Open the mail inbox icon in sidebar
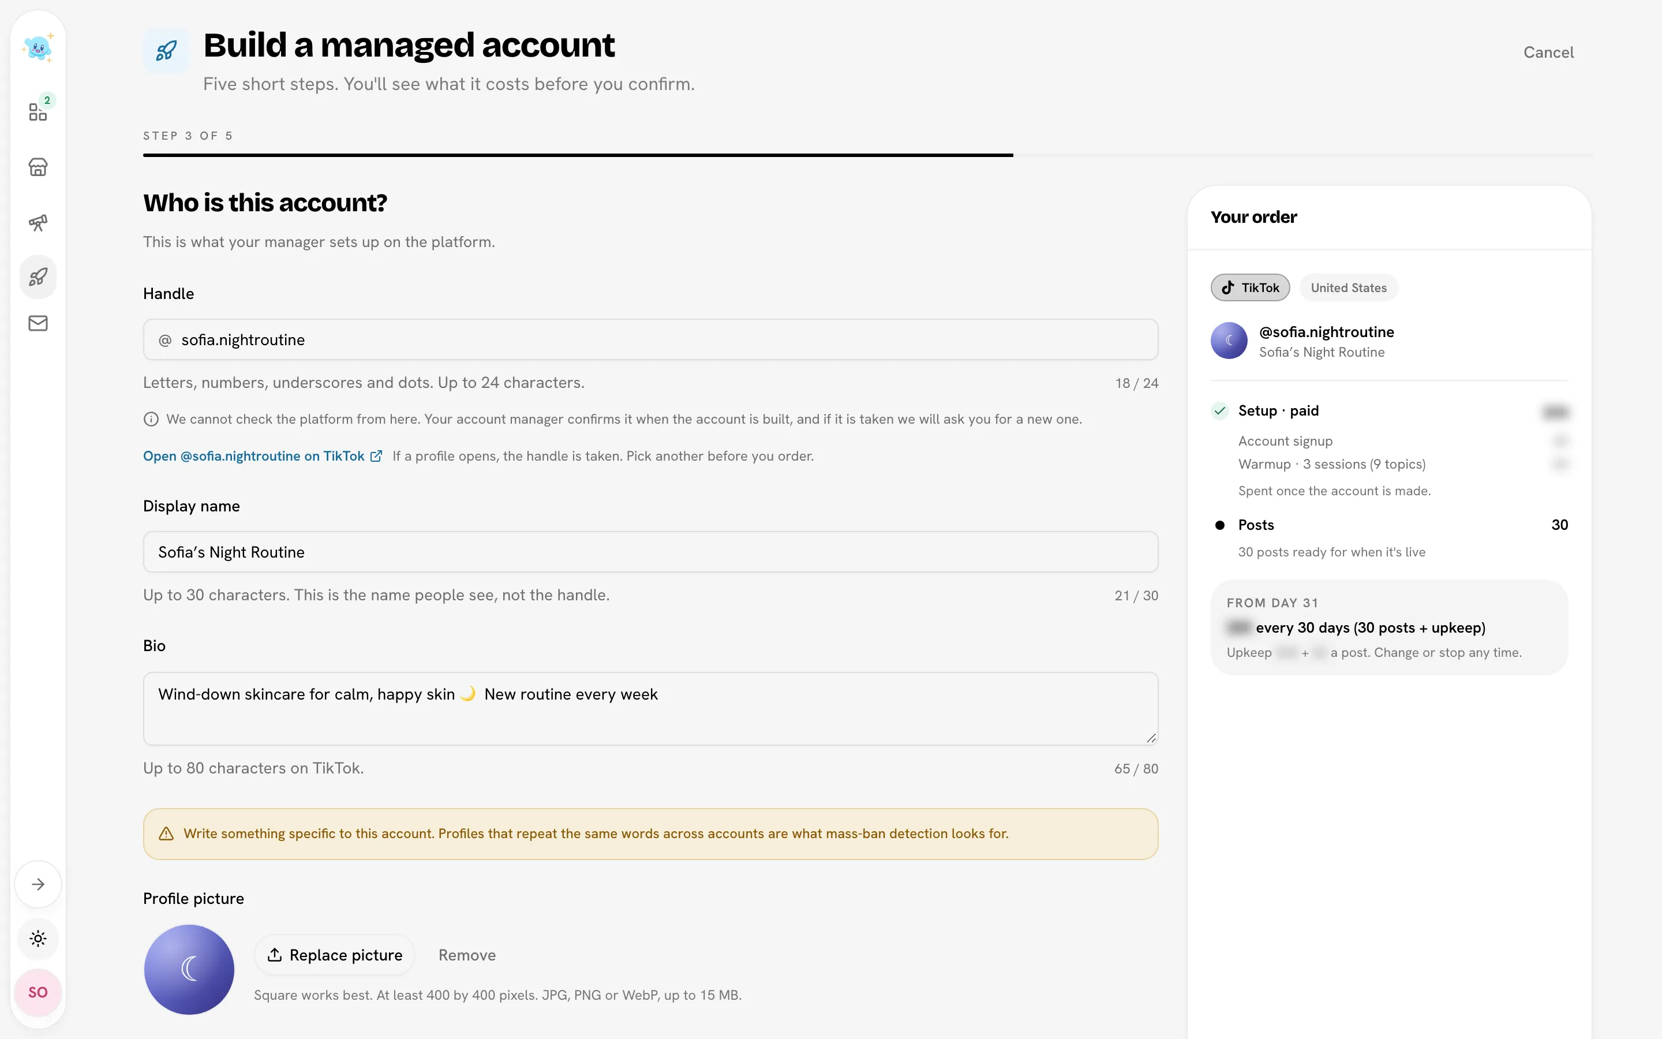The image size is (1662, 1039). [x=38, y=323]
